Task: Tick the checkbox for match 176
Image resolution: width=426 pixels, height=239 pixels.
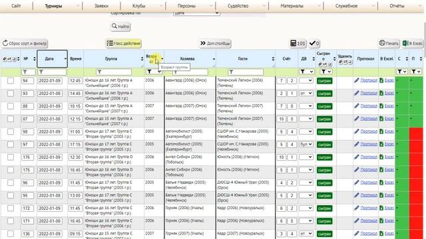Action: pyautogui.click(x=11, y=157)
